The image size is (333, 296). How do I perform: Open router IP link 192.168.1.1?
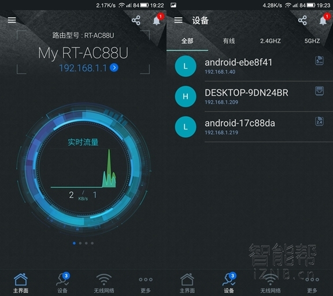click(83, 68)
